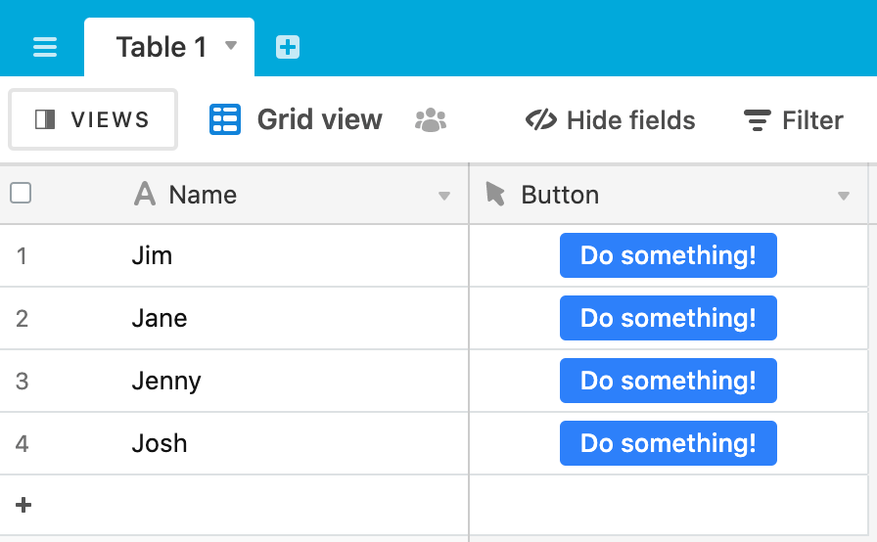The image size is (877, 542).
Task: Click Do something! button for Josh
Action: (669, 443)
